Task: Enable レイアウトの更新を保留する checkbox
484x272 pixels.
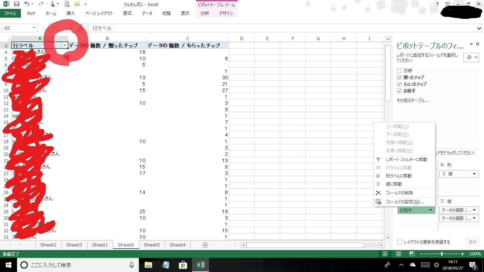Action: pyautogui.click(x=400, y=242)
